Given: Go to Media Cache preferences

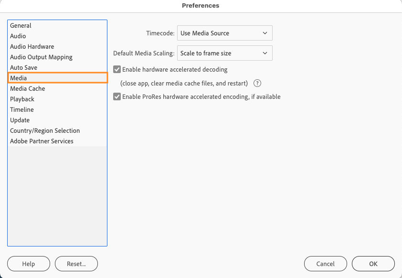Looking at the screenshot, I should (27, 88).
